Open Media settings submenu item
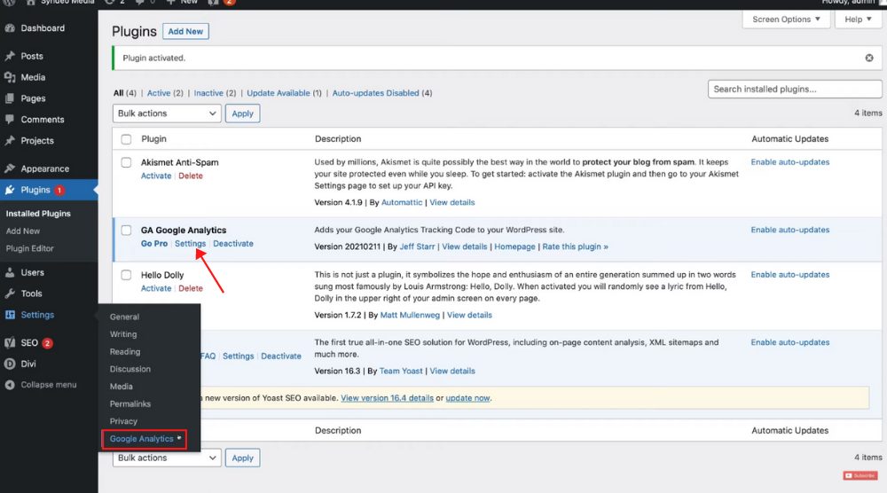 click(x=121, y=386)
